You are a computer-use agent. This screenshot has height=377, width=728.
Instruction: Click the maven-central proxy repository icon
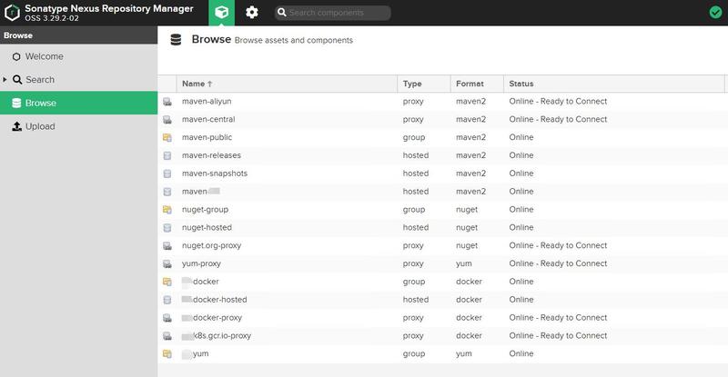coord(167,120)
